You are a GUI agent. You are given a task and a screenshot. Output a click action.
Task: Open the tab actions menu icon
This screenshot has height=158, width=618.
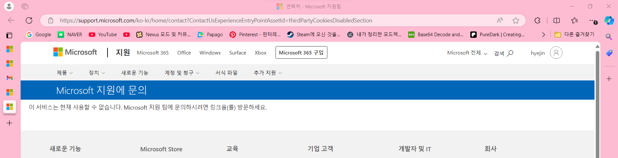(9, 35)
